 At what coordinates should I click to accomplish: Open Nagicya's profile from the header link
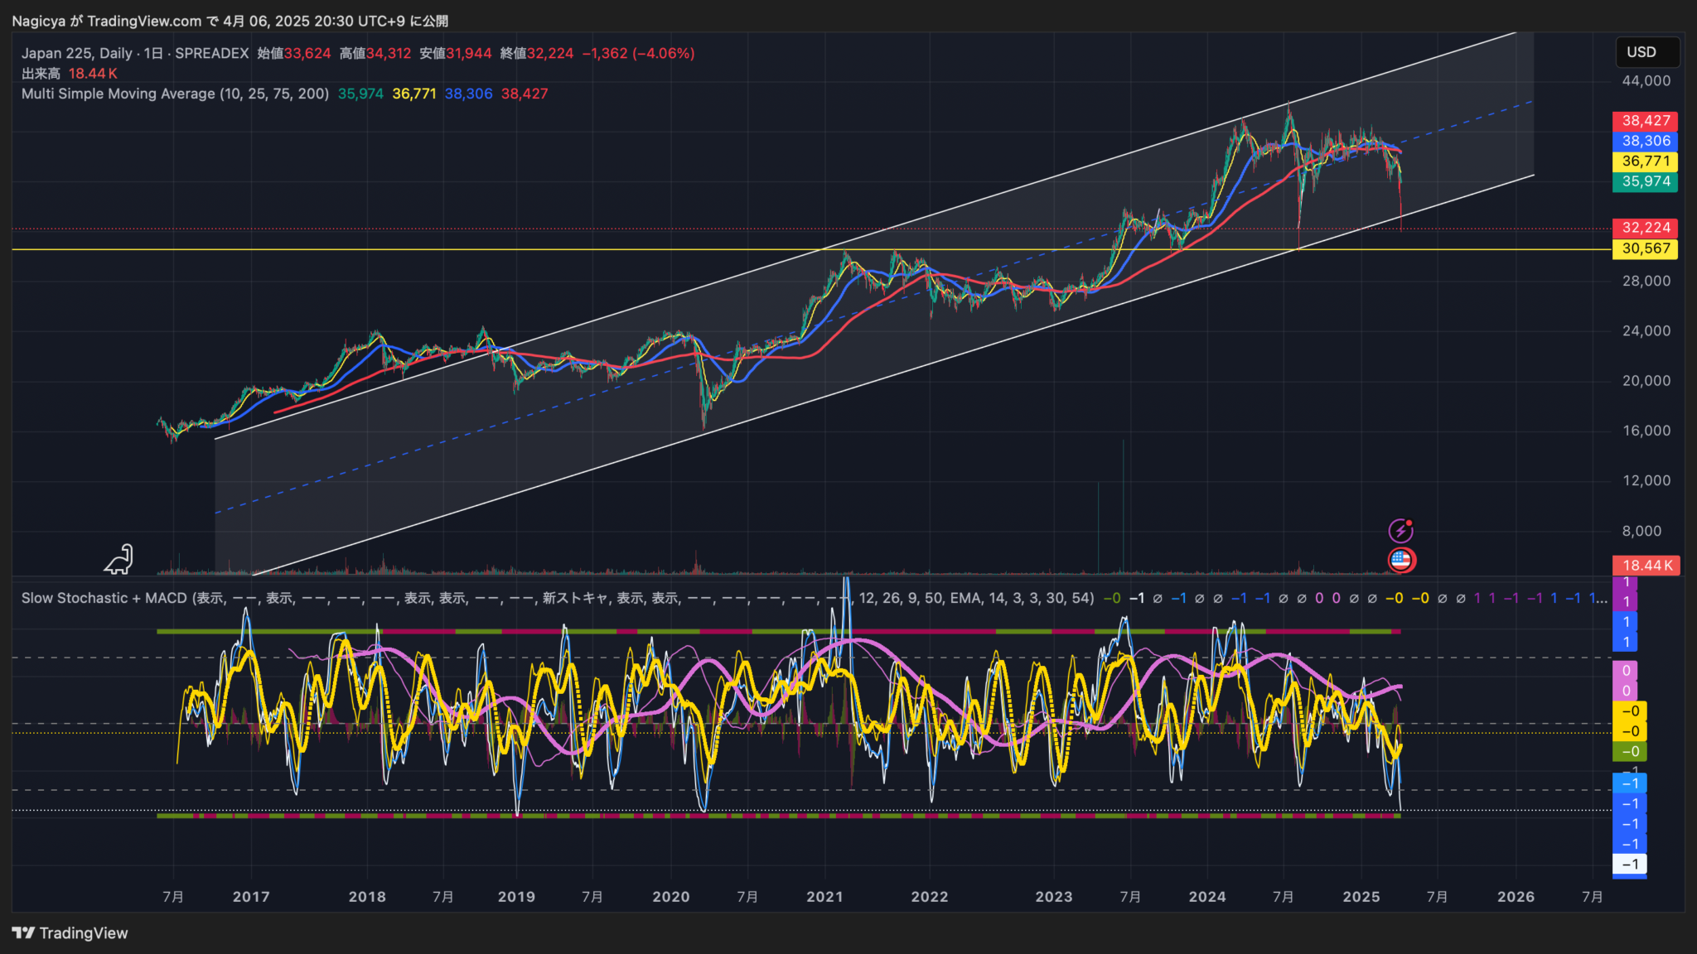[37, 21]
